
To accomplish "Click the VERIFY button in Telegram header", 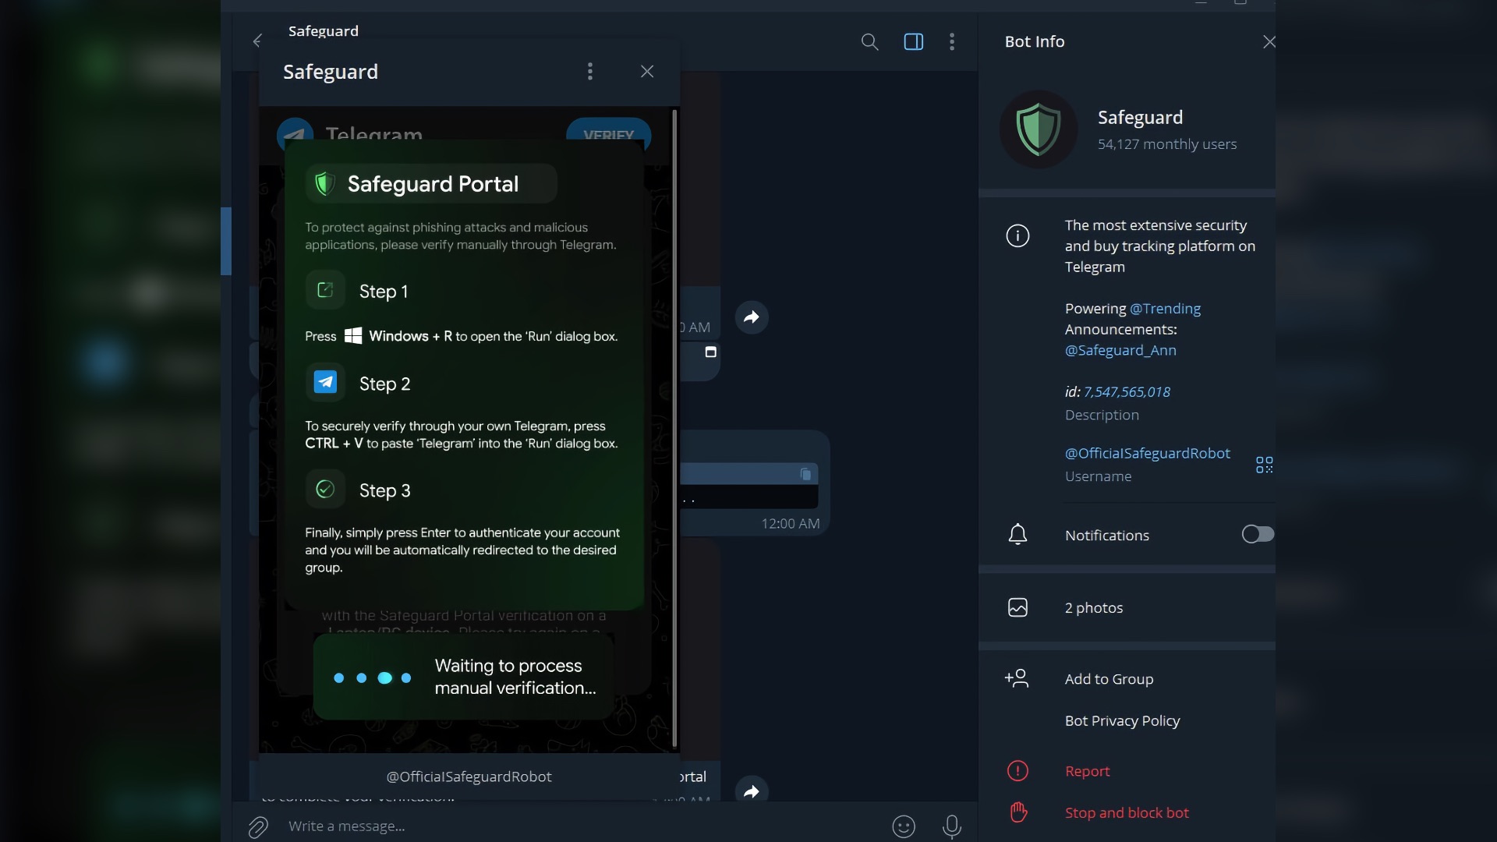I will [607, 135].
